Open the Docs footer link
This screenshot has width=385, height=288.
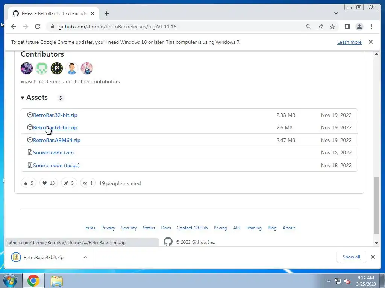166,228
